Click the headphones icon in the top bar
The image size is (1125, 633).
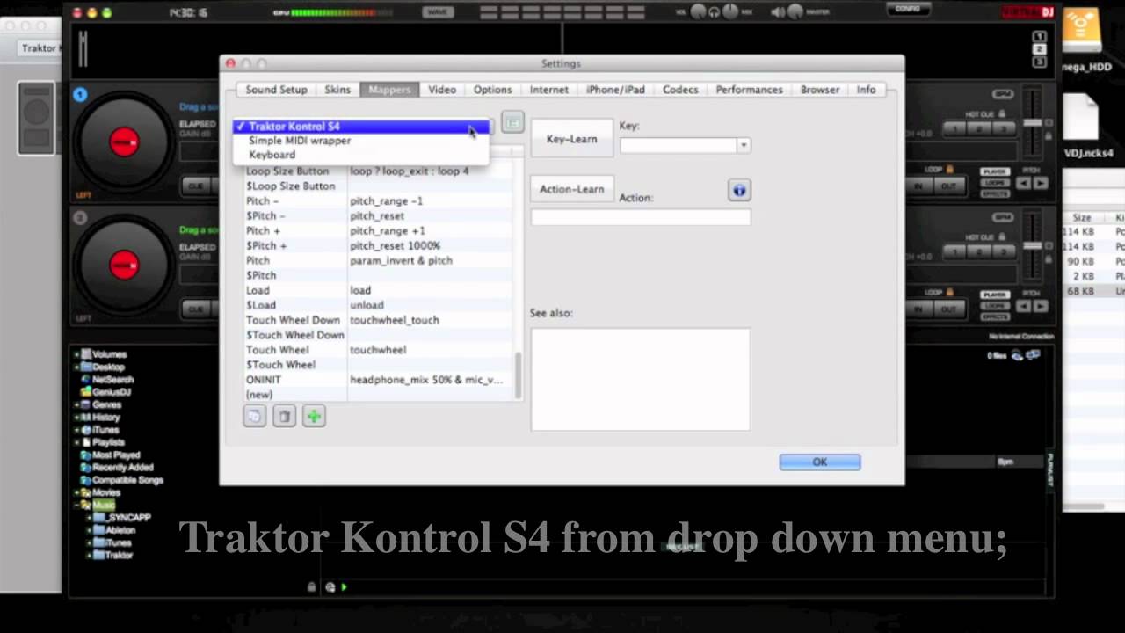(715, 12)
